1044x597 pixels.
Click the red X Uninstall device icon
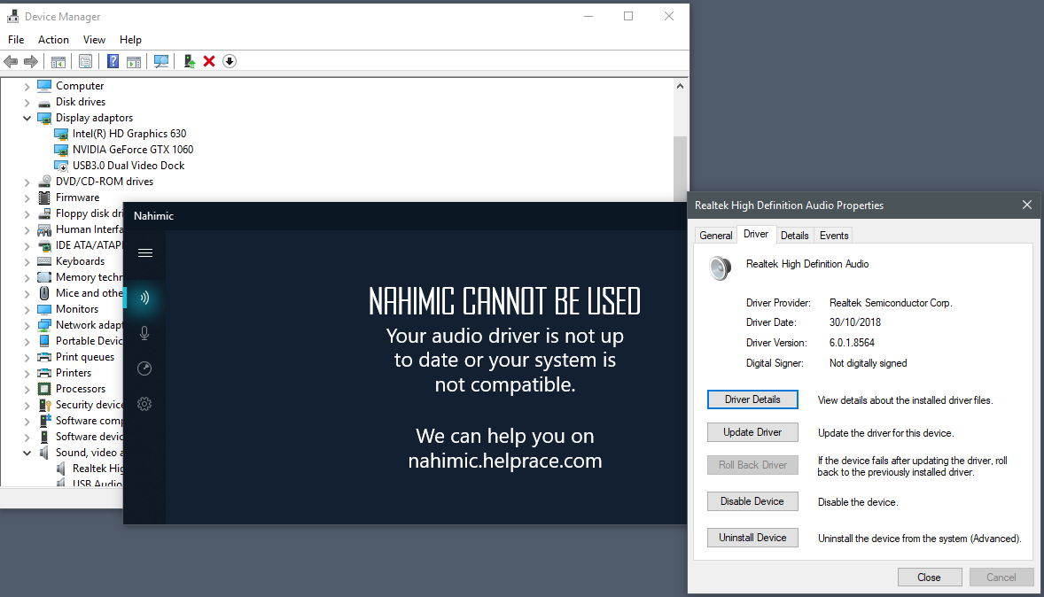[209, 61]
